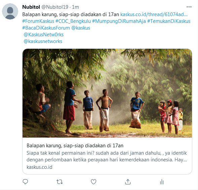View tweet analytics bar chart icon
Image resolution: width=198 pixels, height=190 pixels.
click(162, 182)
